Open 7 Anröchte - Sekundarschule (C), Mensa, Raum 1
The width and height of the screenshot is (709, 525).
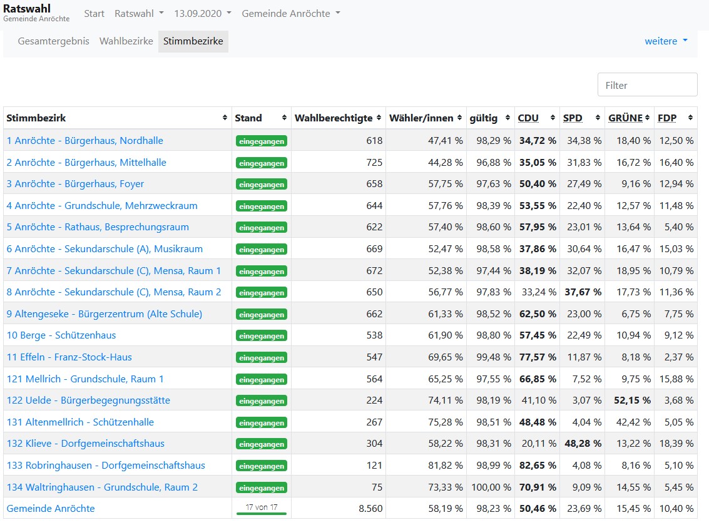point(113,270)
